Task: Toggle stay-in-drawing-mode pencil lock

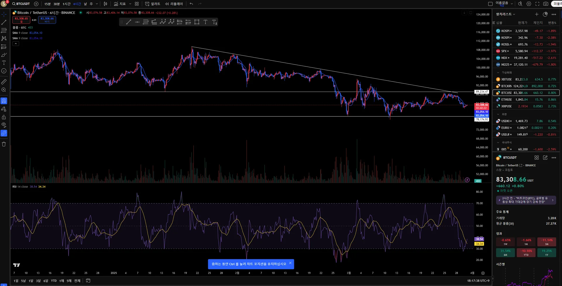Action: pos(4,109)
